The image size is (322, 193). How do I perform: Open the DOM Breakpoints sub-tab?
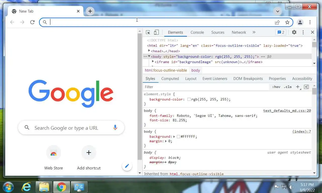click(248, 79)
